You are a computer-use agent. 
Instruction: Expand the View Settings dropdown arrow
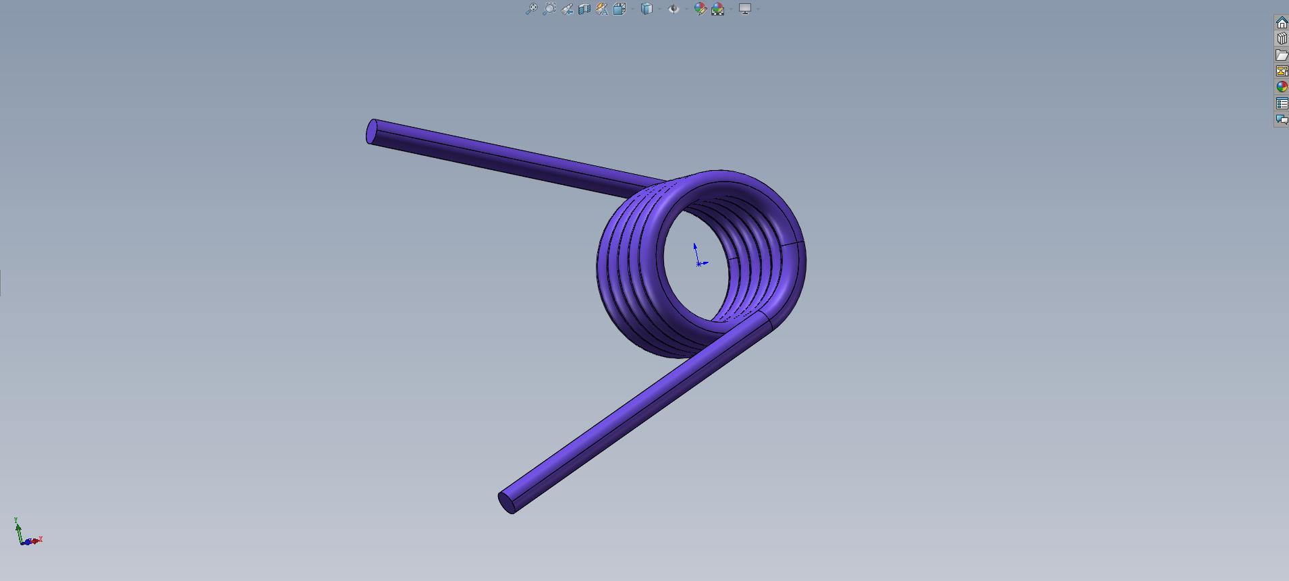click(758, 9)
